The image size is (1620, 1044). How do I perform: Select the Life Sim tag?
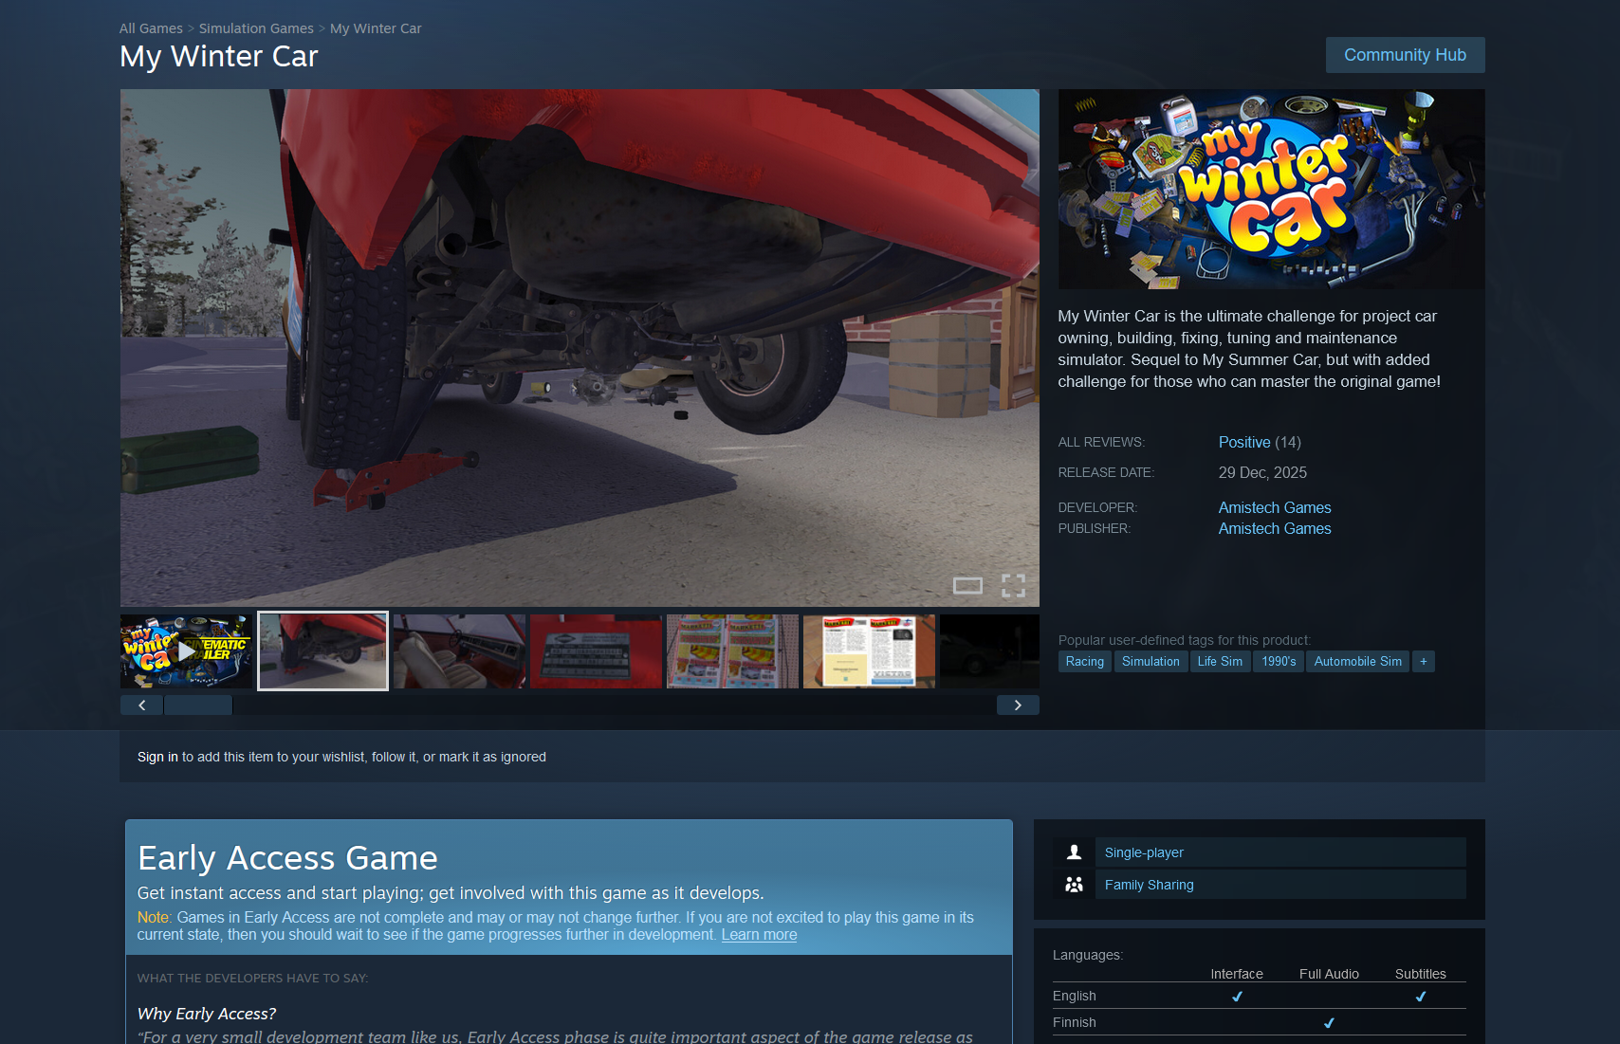pos(1220,662)
